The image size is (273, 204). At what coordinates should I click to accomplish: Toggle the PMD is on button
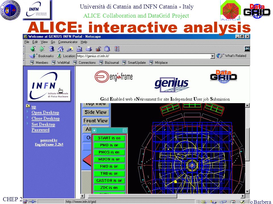109,145
